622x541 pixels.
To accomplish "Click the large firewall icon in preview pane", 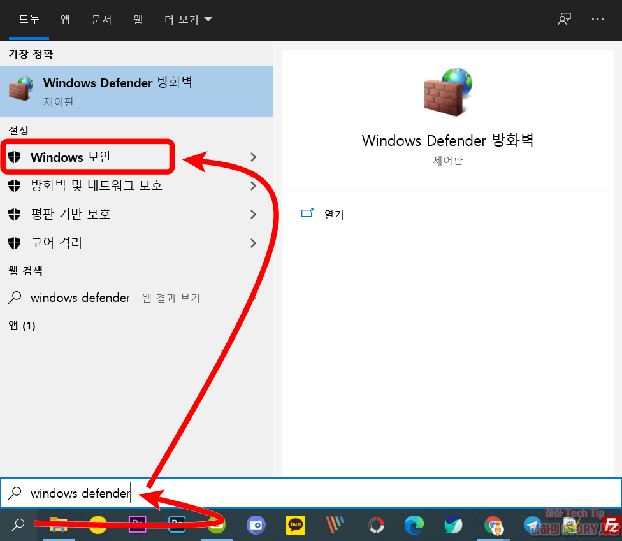I will [x=448, y=92].
